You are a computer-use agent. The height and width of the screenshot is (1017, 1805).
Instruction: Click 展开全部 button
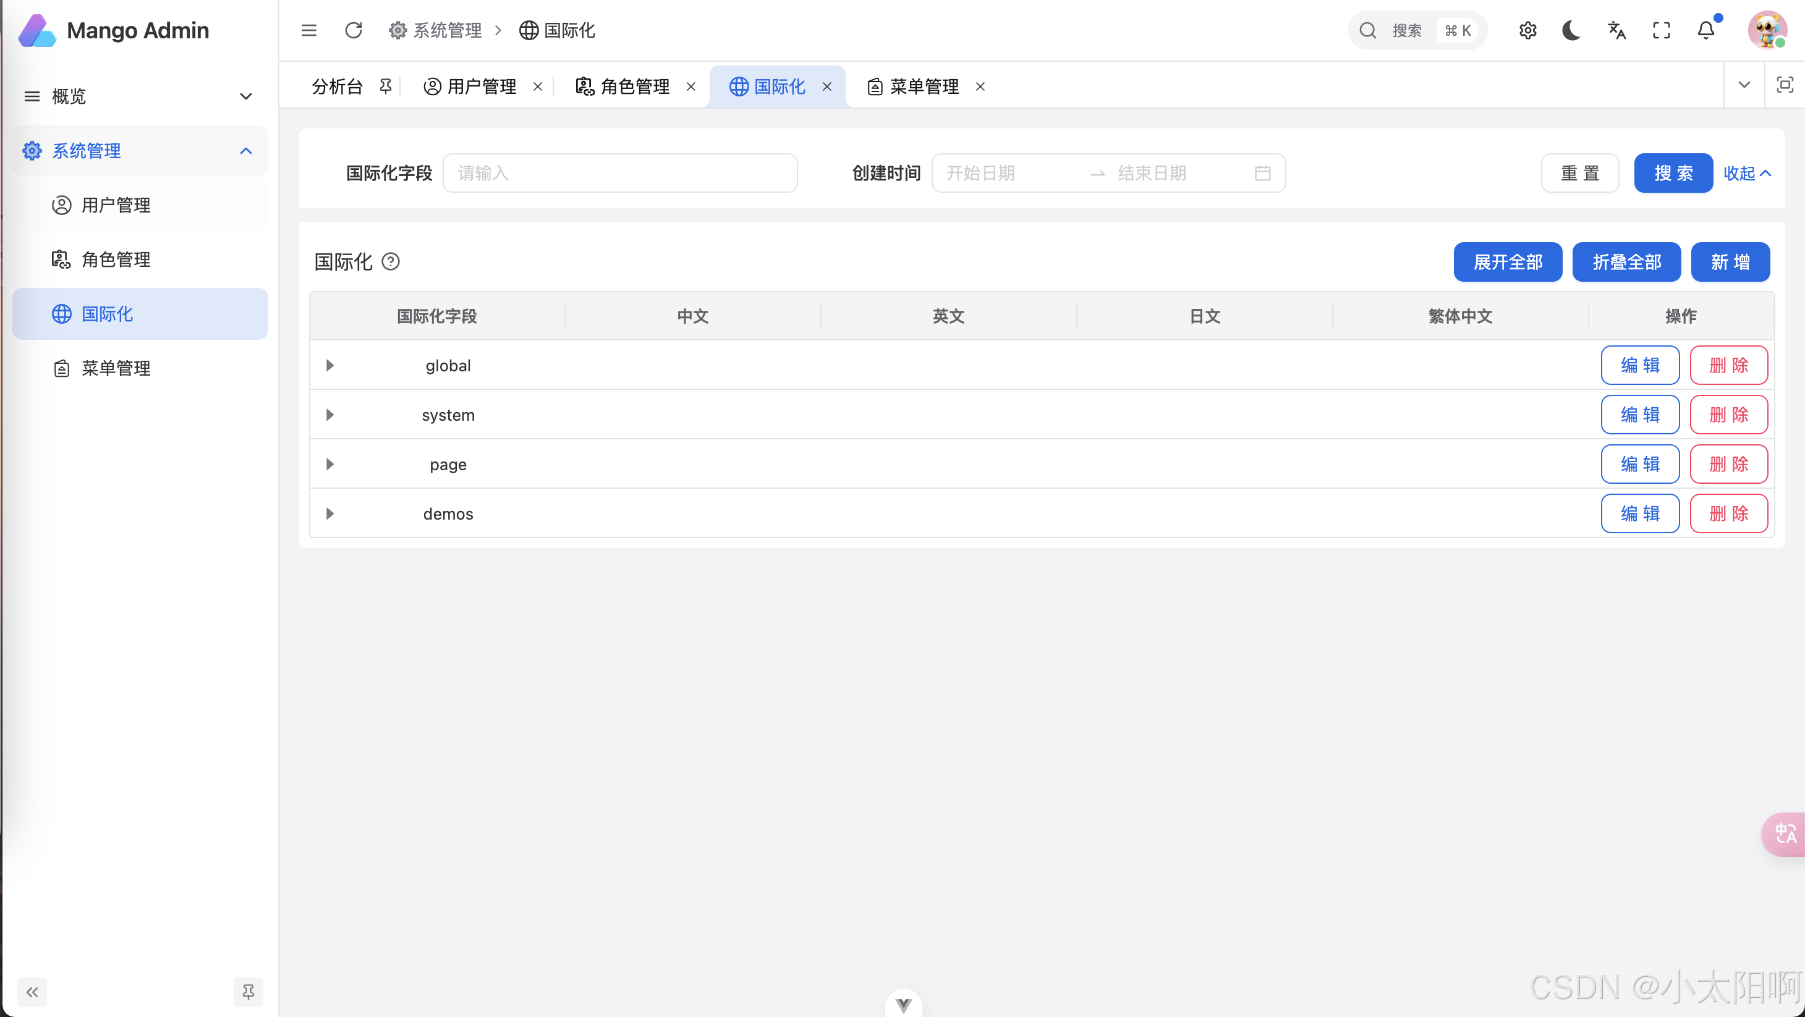click(x=1508, y=262)
